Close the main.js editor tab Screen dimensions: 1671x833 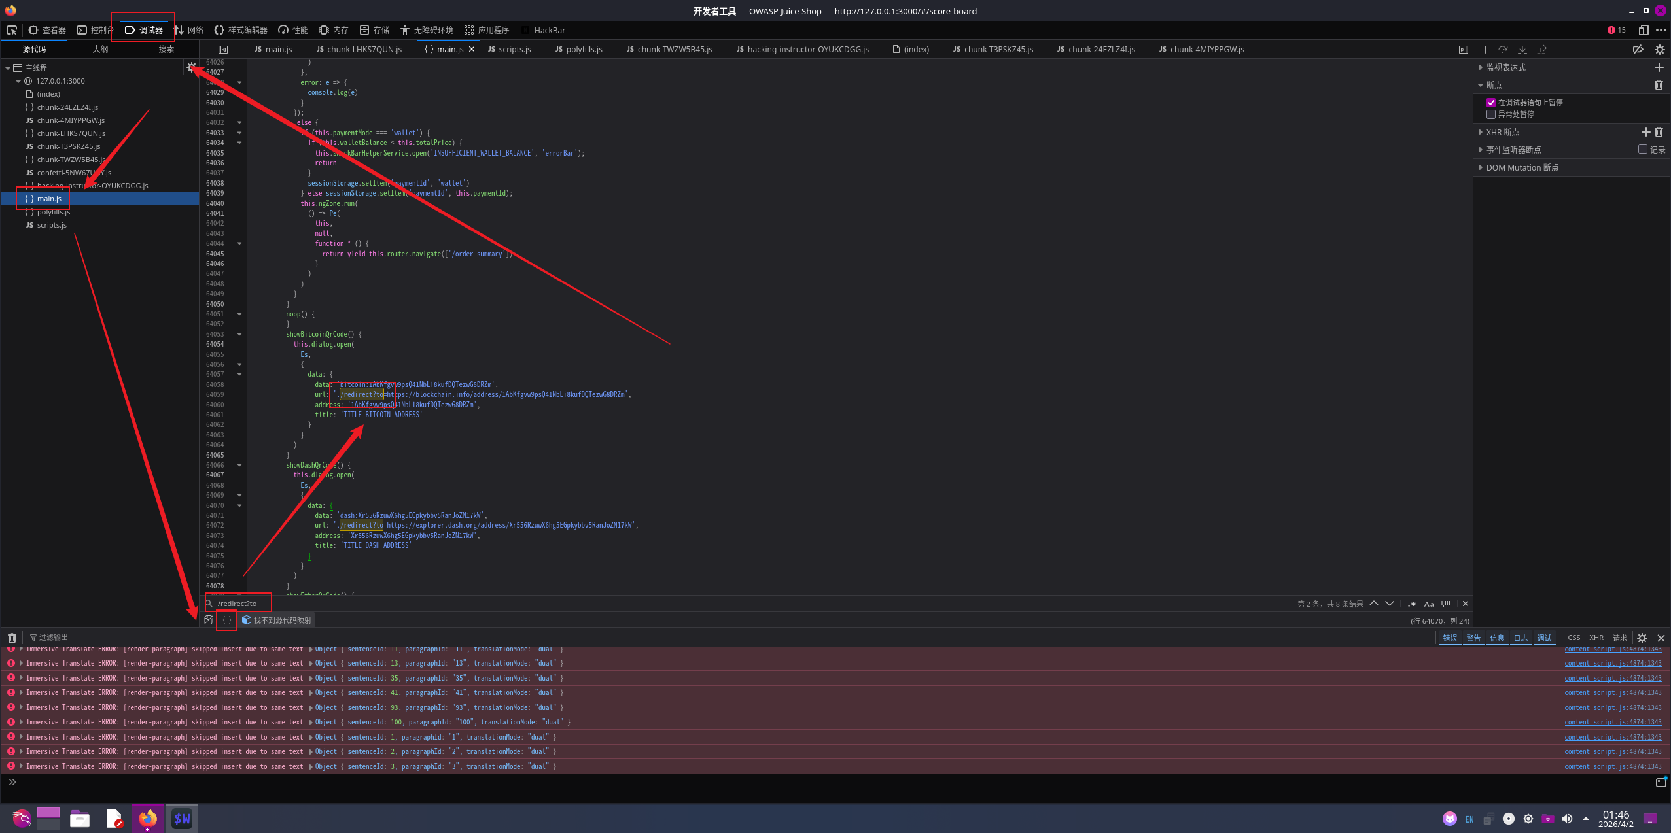(x=472, y=50)
